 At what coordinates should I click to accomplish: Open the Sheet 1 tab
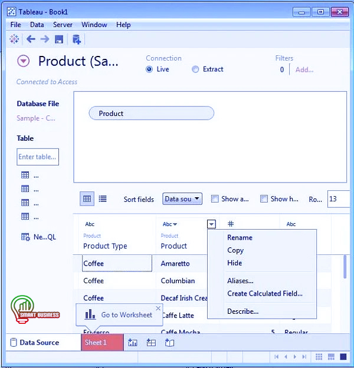(x=102, y=343)
